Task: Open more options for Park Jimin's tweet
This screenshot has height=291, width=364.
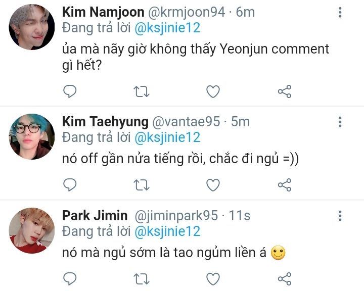Action: [340, 216]
